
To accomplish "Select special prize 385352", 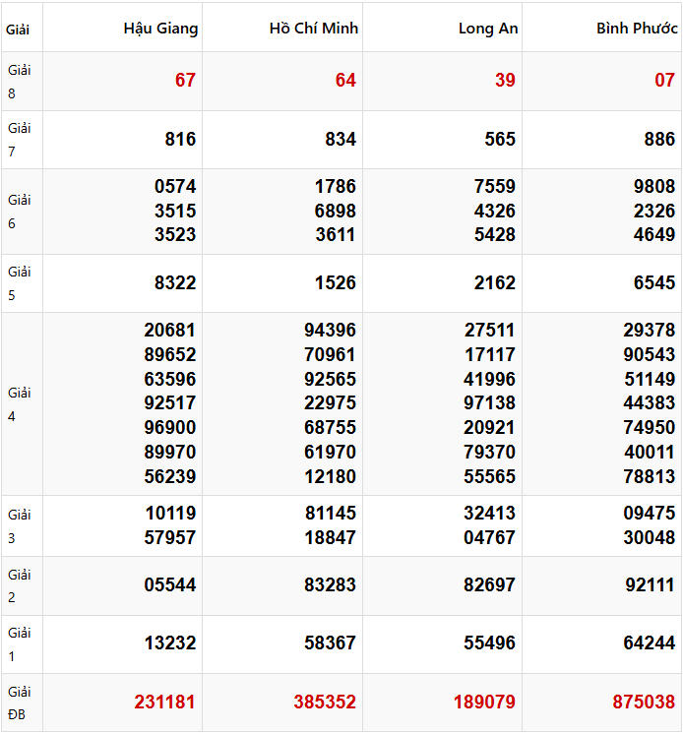I will coord(325,702).
